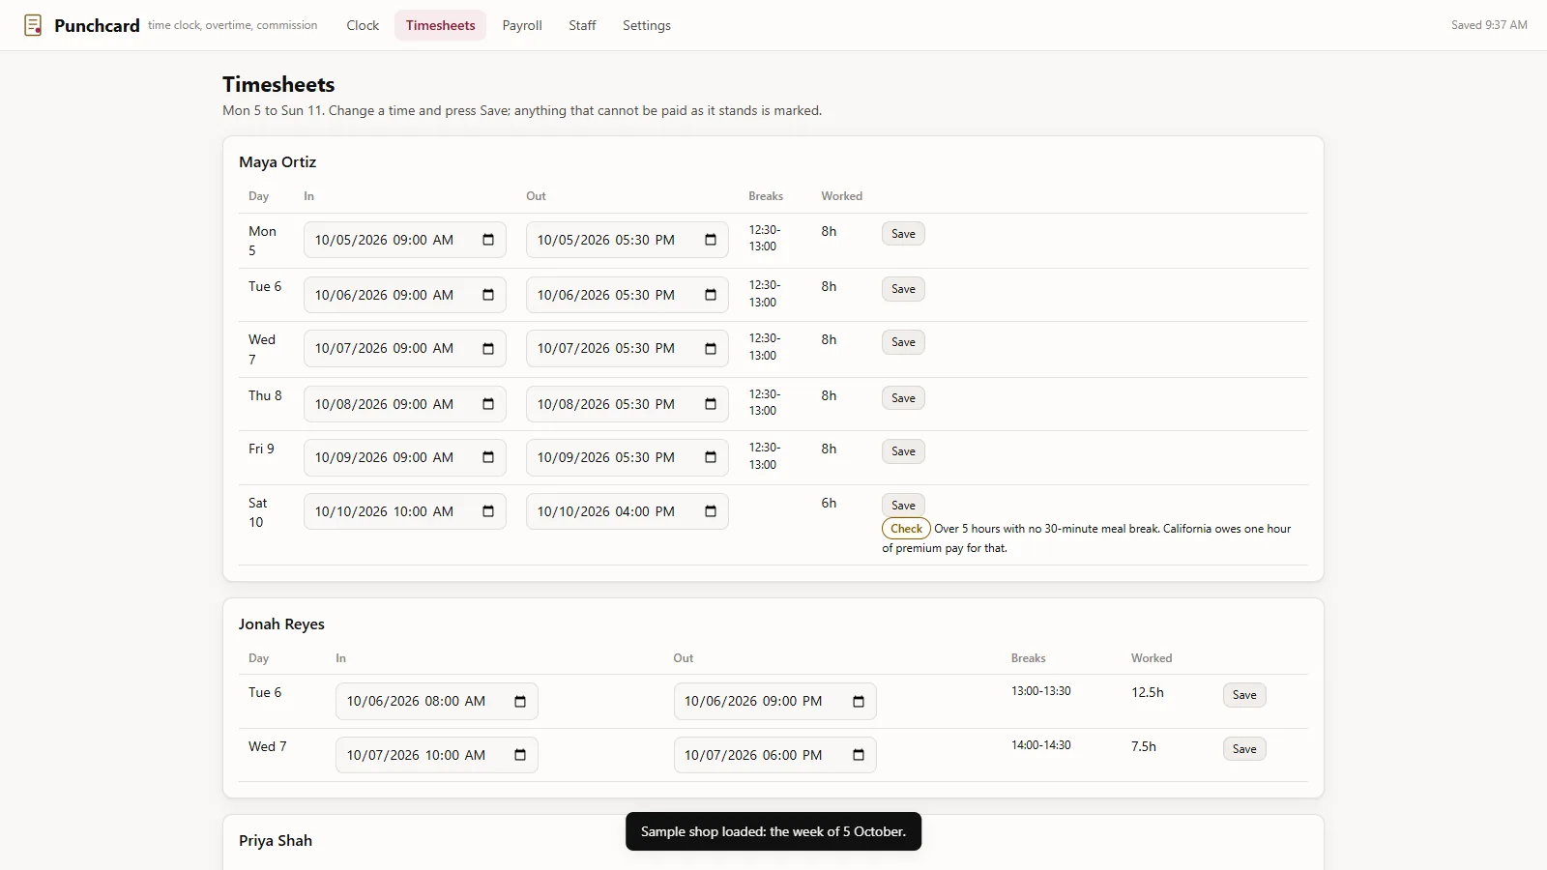This screenshot has width=1547, height=870.
Task: Open calendar picker for Maya's Thu 8 In time
Action: pyautogui.click(x=488, y=404)
